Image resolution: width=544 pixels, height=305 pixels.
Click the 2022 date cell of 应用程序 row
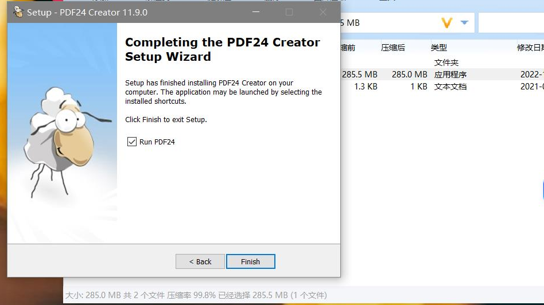click(532, 75)
